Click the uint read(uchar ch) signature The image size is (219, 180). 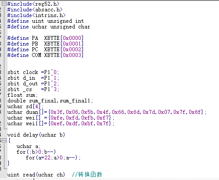(36, 175)
